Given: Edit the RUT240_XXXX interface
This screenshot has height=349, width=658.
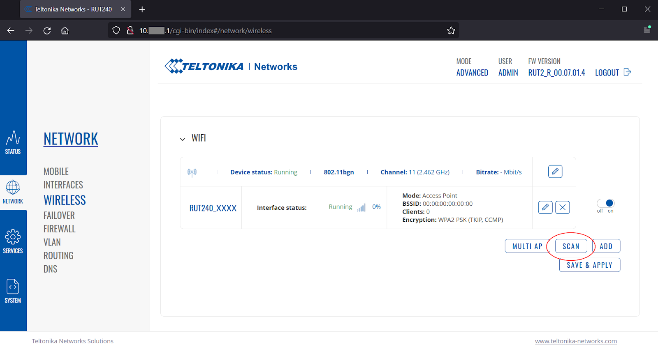Looking at the screenshot, I should (545, 207).
